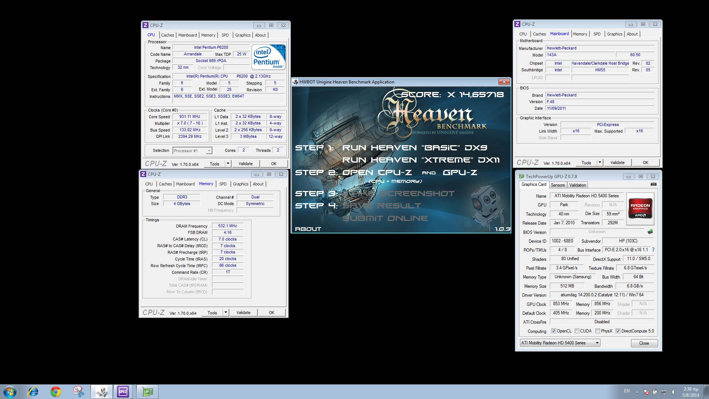709x399 pixels.
Task: Click Validate in CPU-Z CPU window
Action: coord(246,164)
